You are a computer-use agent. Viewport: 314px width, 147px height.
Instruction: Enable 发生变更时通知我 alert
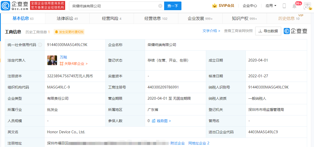point(69,32)
